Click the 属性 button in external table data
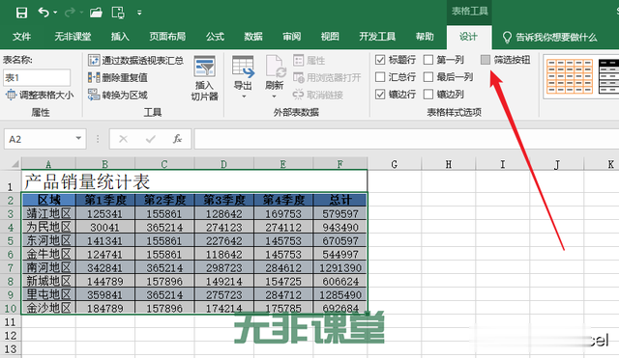The height and width of the screenshot is (358, 619). (309, 60)
